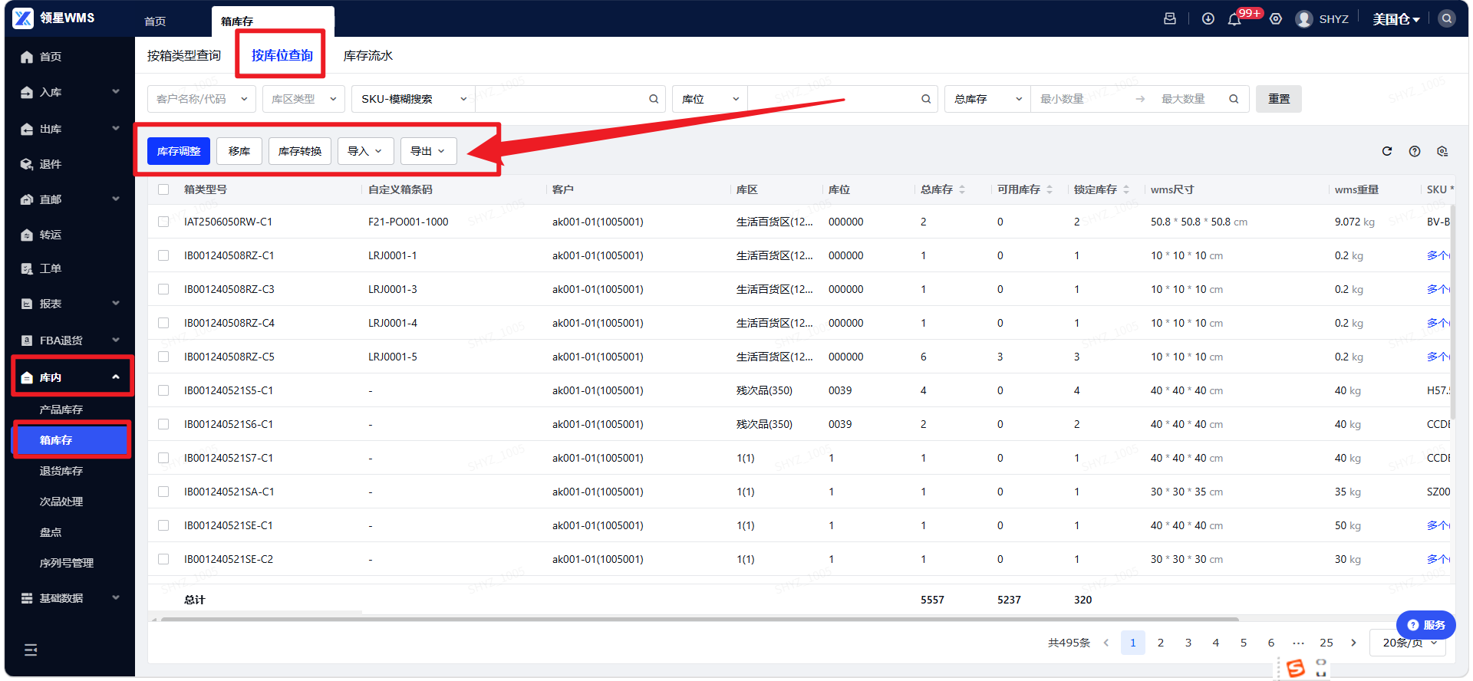Collapse 库内 sidebar menu
This screenshot has width=1473, height=681.
[x=71, y=377]
